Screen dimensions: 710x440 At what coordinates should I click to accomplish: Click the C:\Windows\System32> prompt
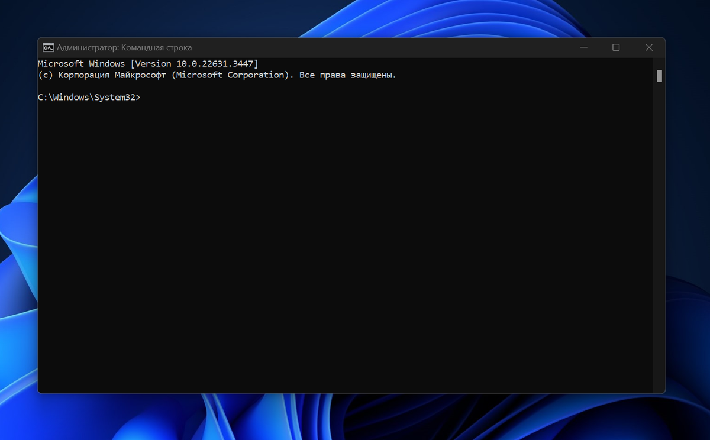coord(89,98)
